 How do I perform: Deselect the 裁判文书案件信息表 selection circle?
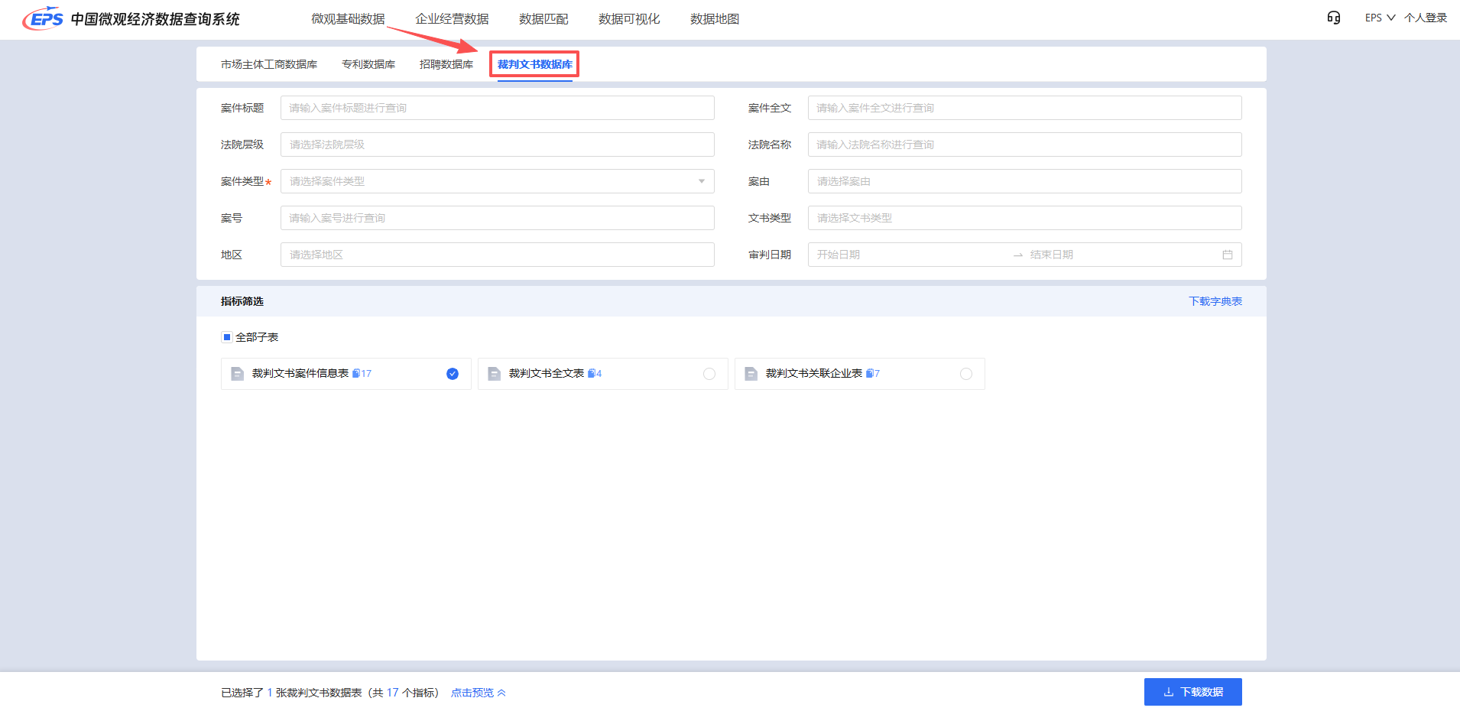coord(452,373)
